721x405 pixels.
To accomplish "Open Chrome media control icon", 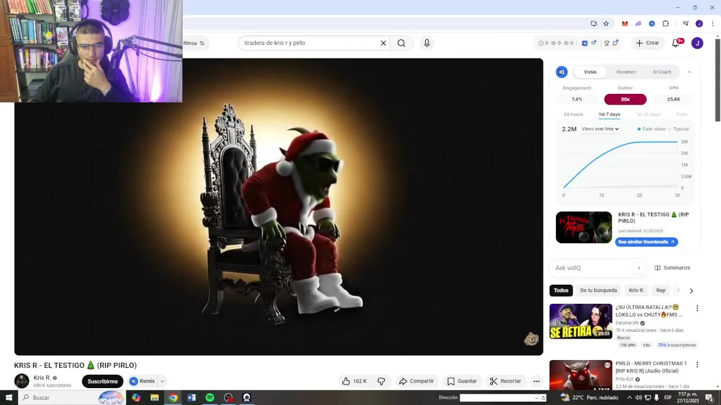I will [x=686, y=24].
